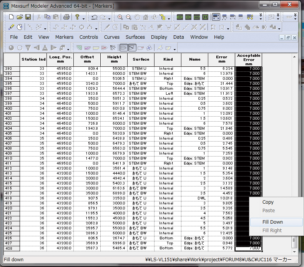
Task: Restore the inner Markers child window
Action: (288, 38)
